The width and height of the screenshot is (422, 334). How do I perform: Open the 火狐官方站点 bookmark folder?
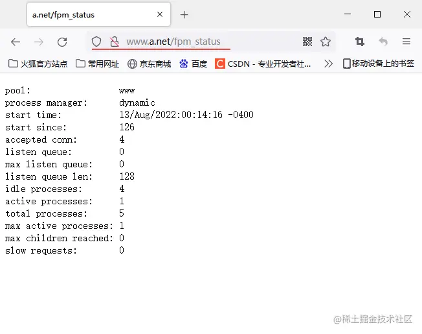click(x=38, y=64)
